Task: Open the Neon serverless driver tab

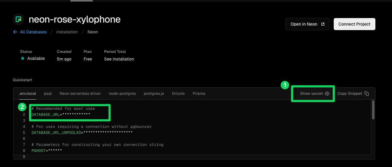Action: pos(80,94)
